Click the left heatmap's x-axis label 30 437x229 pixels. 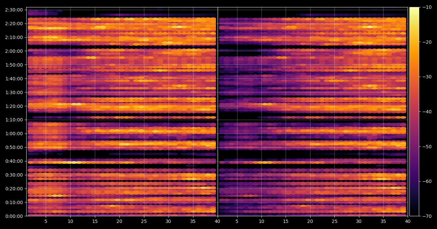point(168,222)
